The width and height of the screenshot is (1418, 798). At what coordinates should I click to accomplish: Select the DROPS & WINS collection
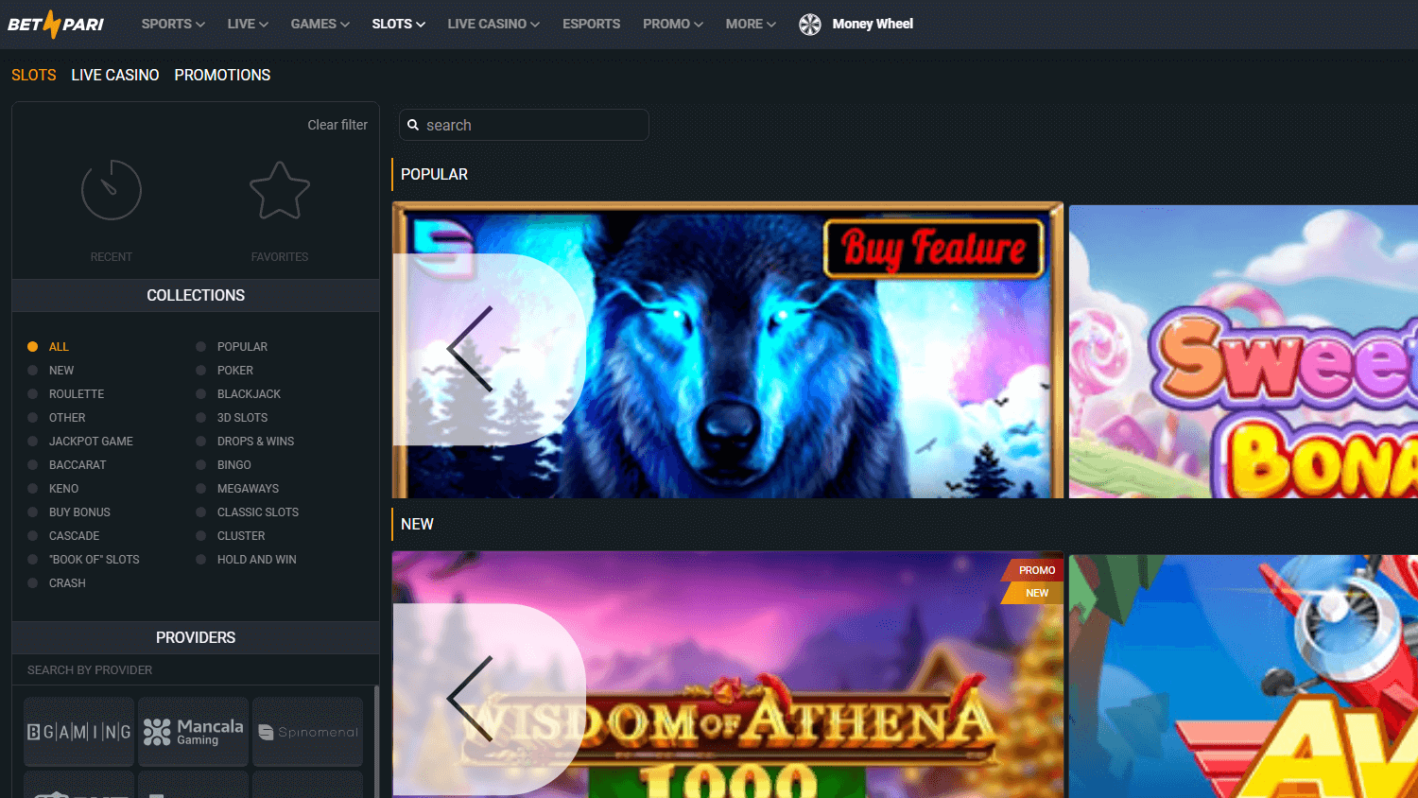coord(254,441)
